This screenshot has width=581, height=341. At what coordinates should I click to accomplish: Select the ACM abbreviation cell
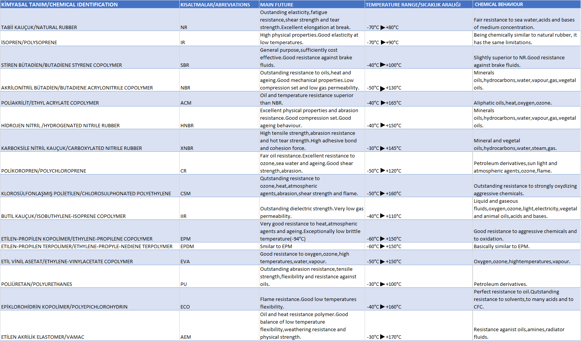(x=219, y=99)
